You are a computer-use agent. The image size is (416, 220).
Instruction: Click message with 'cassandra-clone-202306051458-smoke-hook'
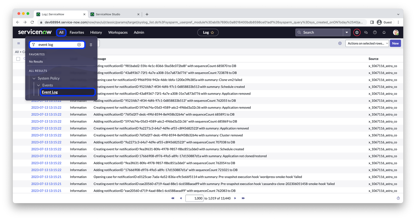pos(214,184)
